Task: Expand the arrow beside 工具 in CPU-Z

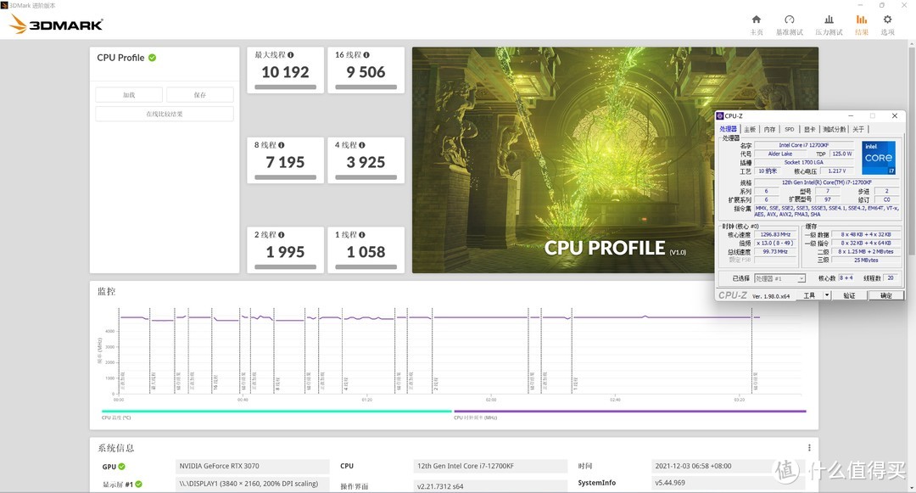Action: pyautogui.click(x=827, y=295)
